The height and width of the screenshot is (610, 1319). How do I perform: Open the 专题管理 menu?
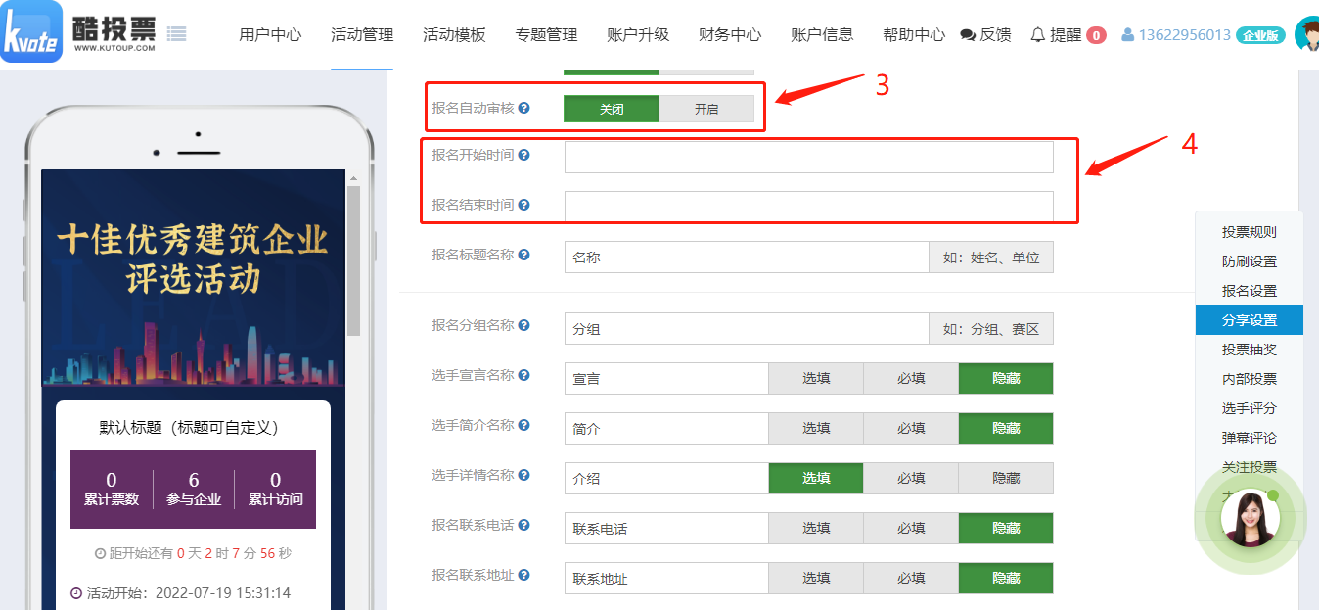point(546,35)
